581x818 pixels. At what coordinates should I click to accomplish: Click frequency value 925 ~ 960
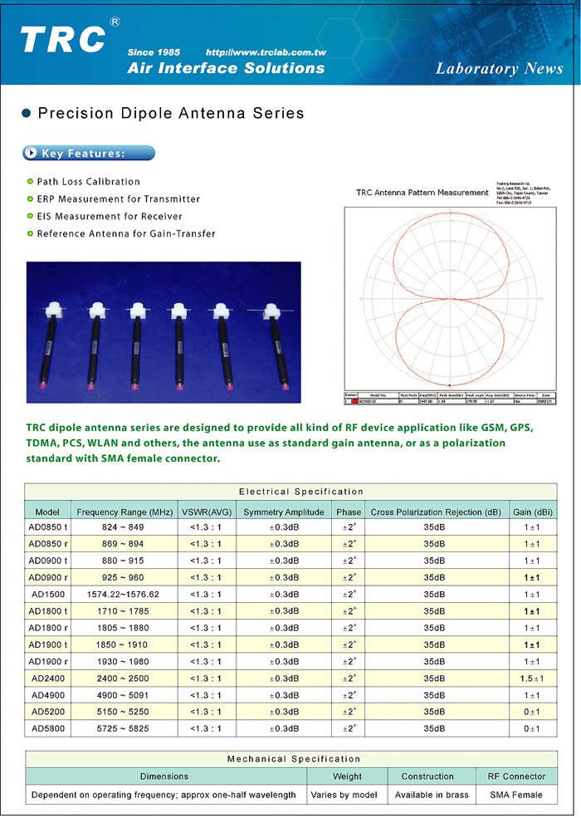(123, 577)
